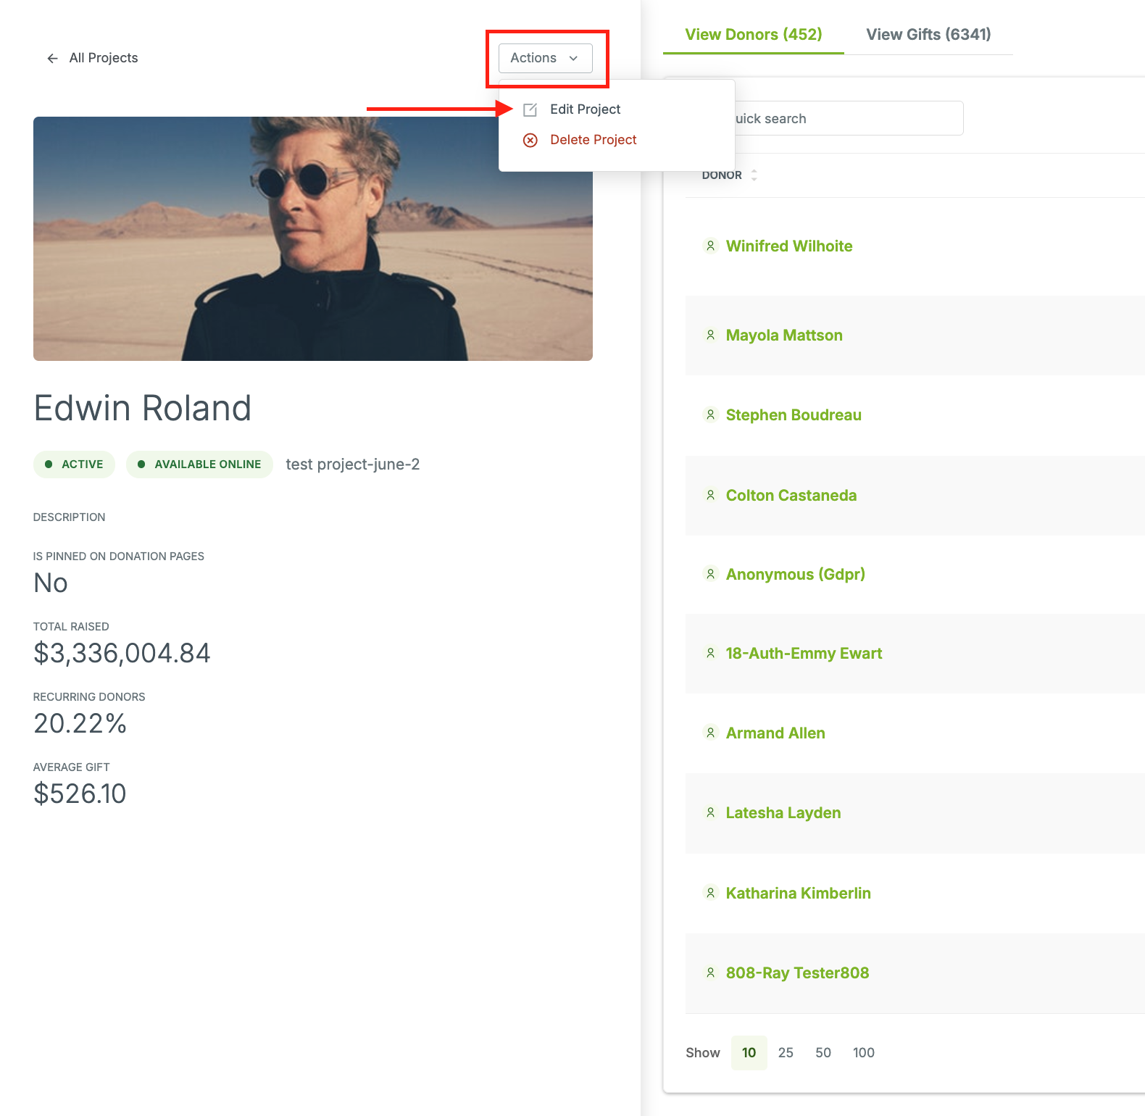Open donor Katharina Kimberlin
This screenshot has height=1116, width=1145.
(799, 894)
